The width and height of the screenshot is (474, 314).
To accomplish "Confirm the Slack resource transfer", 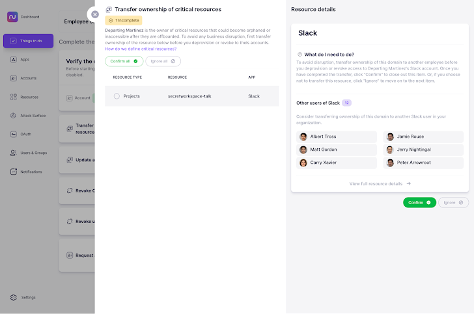I will click(x=419, y=203).
